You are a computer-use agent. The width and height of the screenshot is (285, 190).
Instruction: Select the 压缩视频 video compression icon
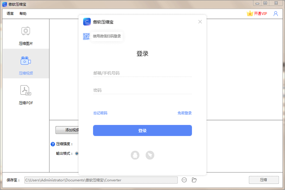click(x=26, y=61)
